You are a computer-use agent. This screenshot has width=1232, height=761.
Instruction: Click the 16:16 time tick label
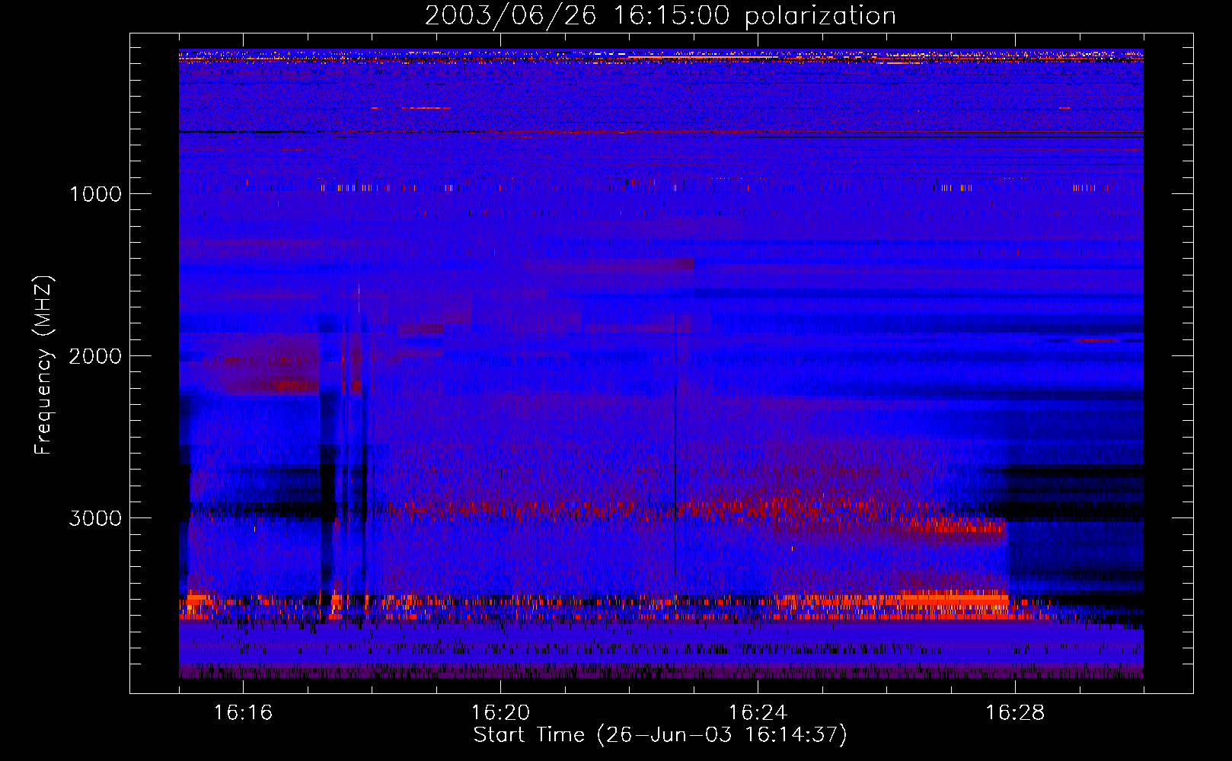[x=243, y=713]
